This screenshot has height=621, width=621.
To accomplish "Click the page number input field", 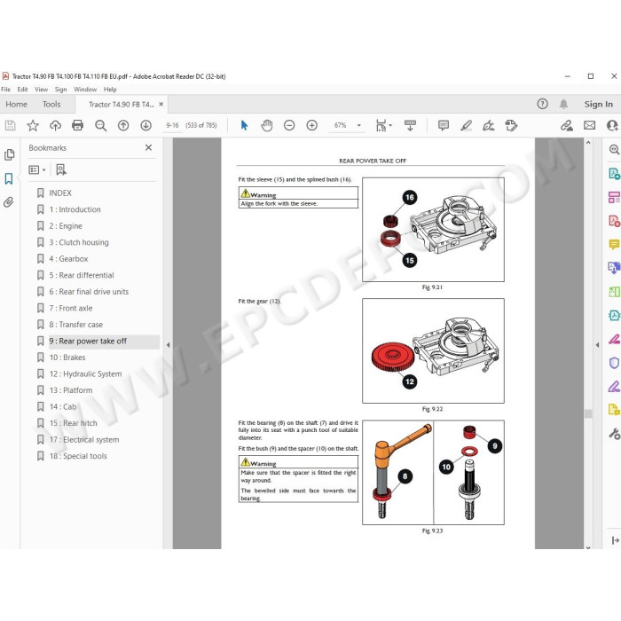I will click(x=172, y=126).
